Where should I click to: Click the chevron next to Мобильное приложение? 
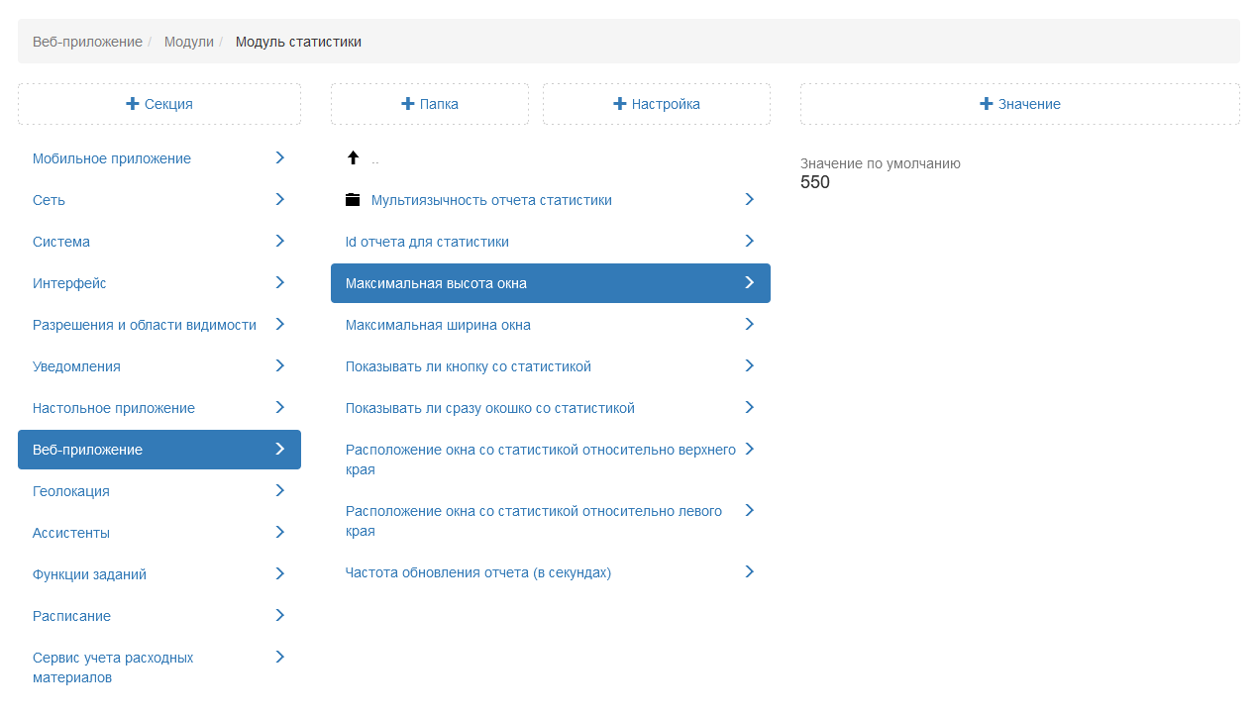point(280,158)
